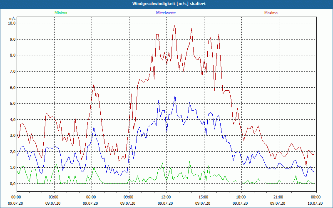Image resolution: width=333 pixels, height=208 pixels.
Task: Click the 6,0 y-axis value
Action: (13, 87)
